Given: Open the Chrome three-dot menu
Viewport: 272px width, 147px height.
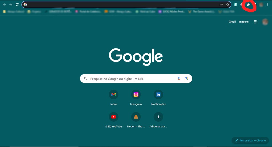Looking at the screenshot, I should (268, 5).
